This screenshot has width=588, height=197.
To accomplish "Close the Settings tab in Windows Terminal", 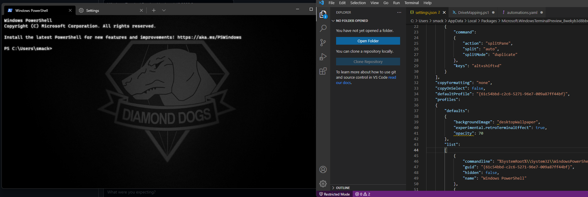I will tap(141, 10).
